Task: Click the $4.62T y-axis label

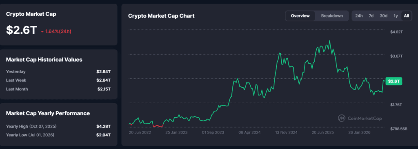Action: pyautogui.click(x=396, y=32)
